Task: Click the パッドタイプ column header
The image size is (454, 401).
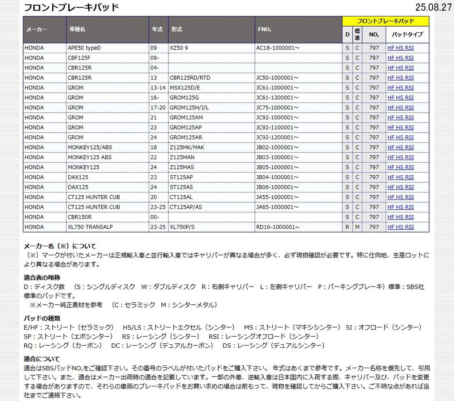Action: pos(407,34)
